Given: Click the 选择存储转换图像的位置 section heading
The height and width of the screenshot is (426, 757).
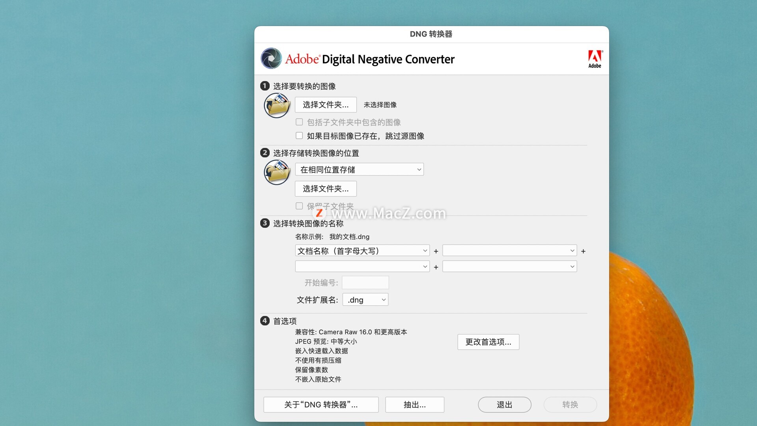Looking at the screenshot, I should (316, 153).
